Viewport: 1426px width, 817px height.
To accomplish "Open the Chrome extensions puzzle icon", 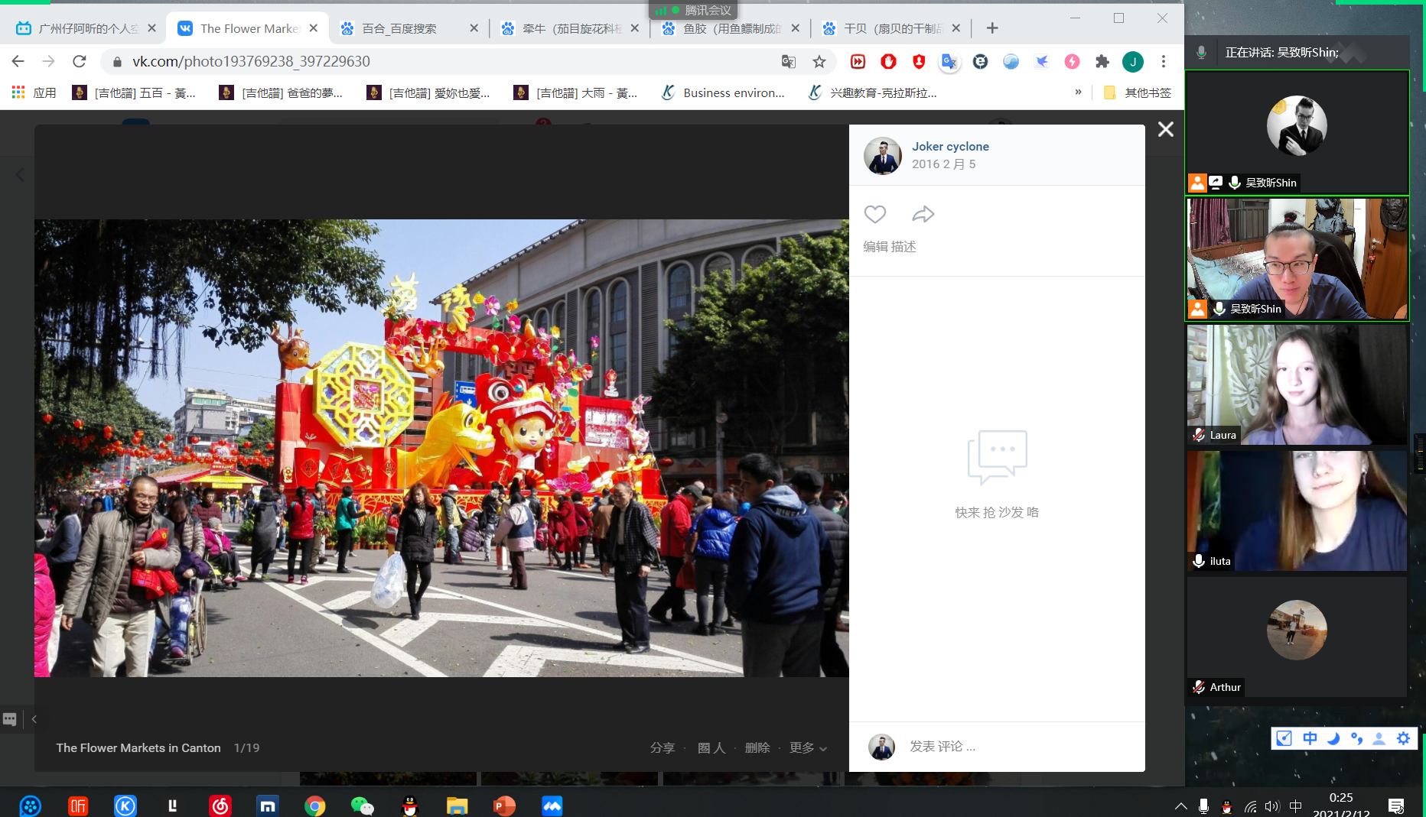I will coord(1102,62).
